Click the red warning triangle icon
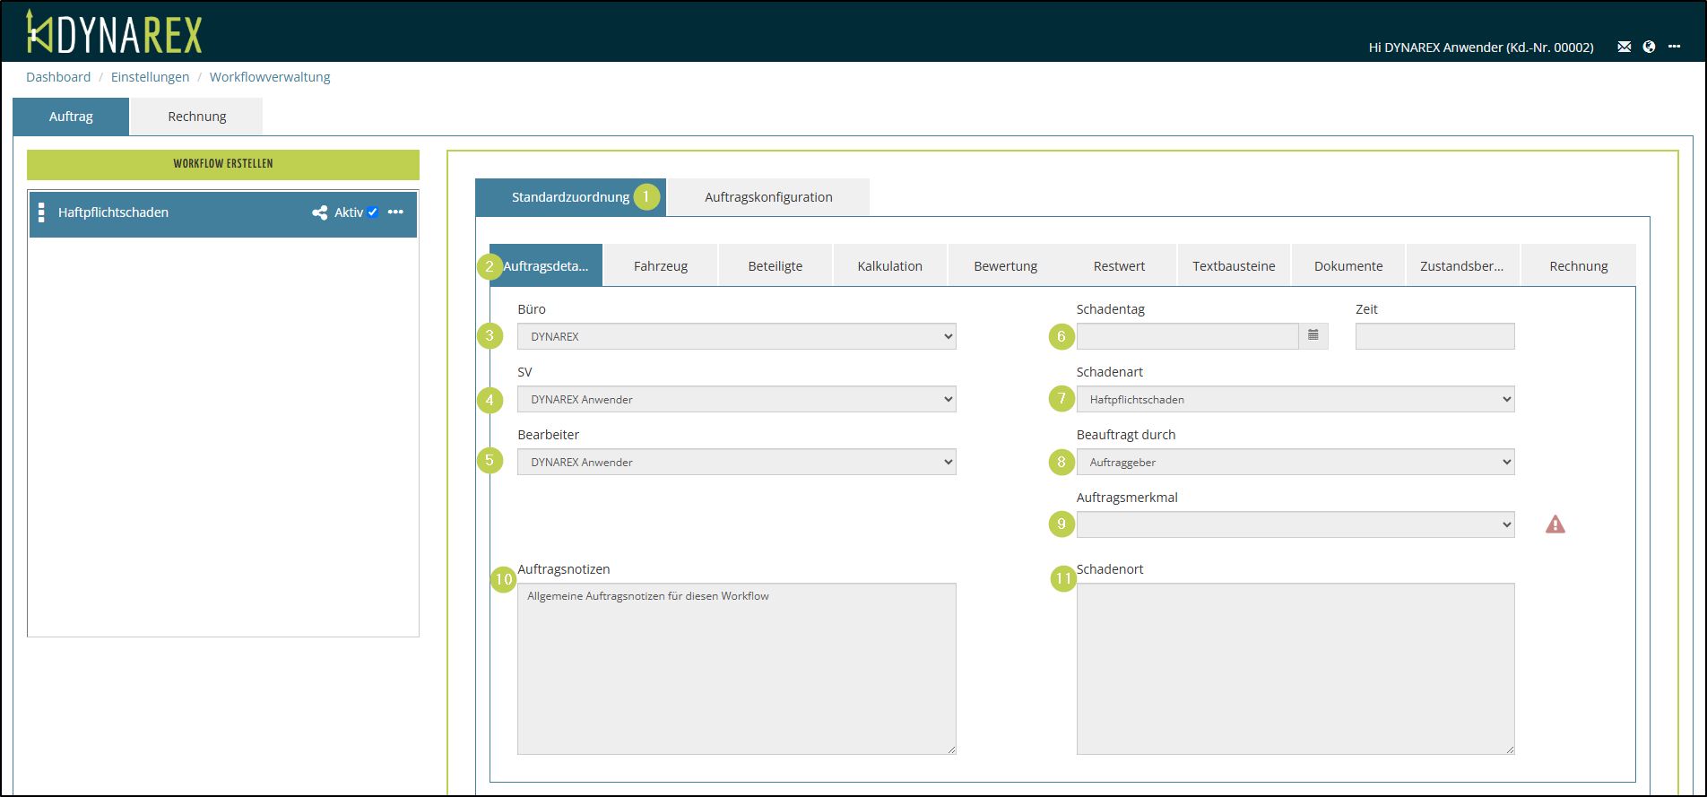This screenshot has width=1707, height=797. tap(1555, 524)
